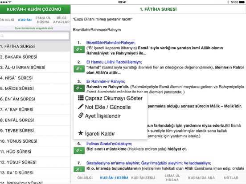Click the star icon beside İşareti Kaldır
Image resolution: width=246 pixels, height=184 pixels.
81,133
